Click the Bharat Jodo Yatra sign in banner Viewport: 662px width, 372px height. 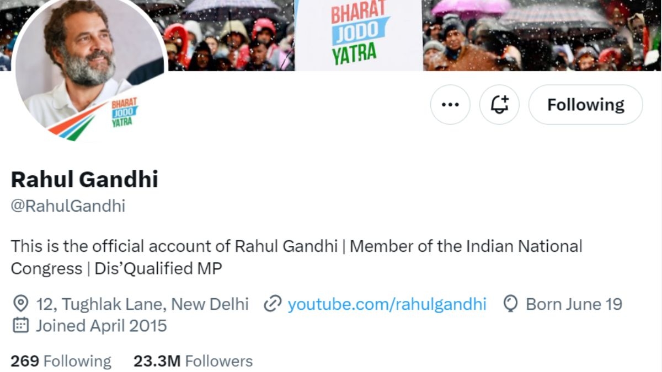tap(359, 33)
